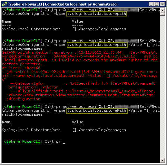Viewport: 167px width, 165px height.
Task: Minimize the vSphere PowerCLI window
Action: click(x=151, y=4)
